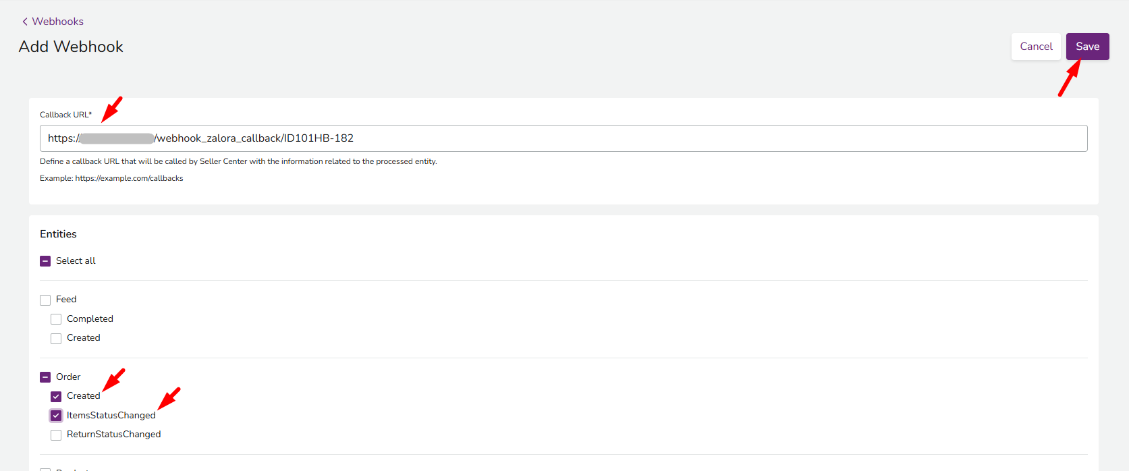The width and height of the screenshot is (1129, 471).
Task: Click the 'Define a callback URL' help text
Action: click(x=238, y=161)
